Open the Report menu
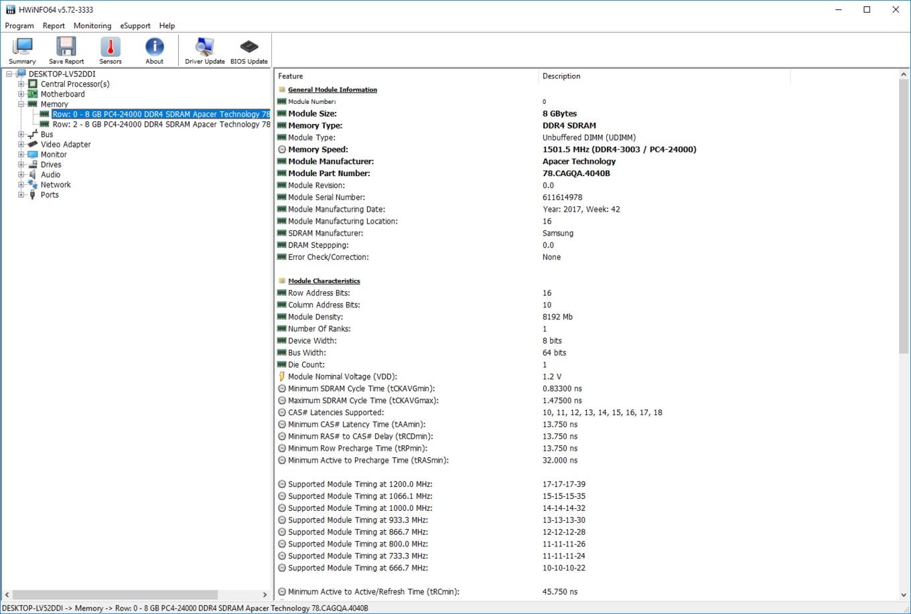911x614 pixels. point(54,25)
